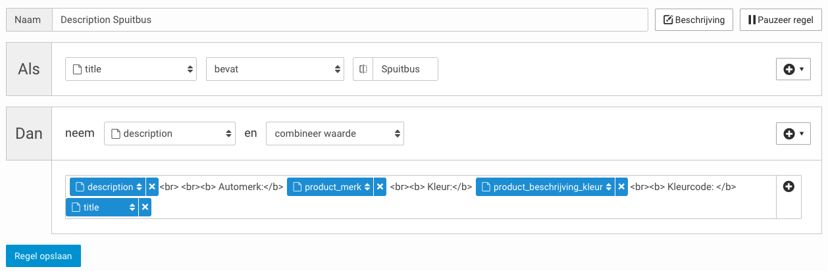Click the plus button in the Dan row

click(x=793, y=134)
